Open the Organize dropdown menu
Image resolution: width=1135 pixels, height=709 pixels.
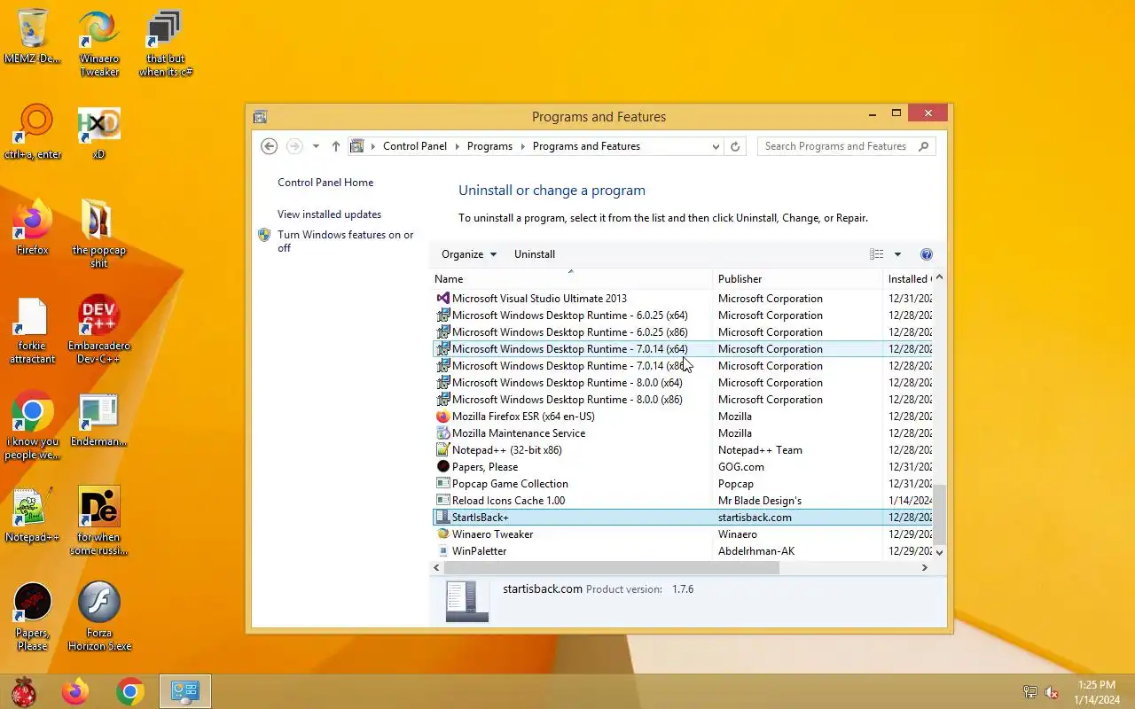(469, 254)
